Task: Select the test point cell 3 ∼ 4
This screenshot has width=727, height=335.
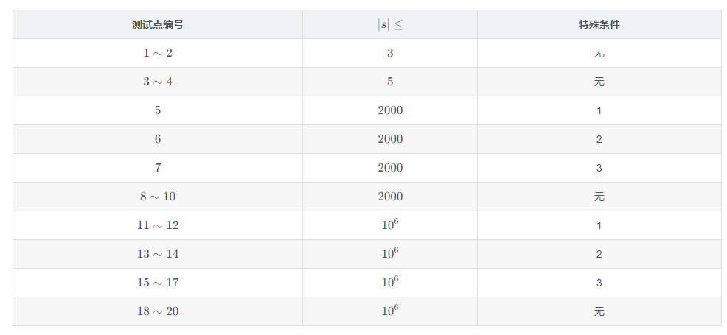Action: [x=158, y=82]
